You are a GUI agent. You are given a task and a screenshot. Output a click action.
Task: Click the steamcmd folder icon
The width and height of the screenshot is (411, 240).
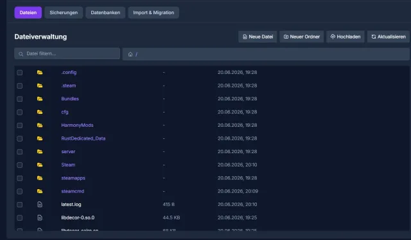click(40, 191)
